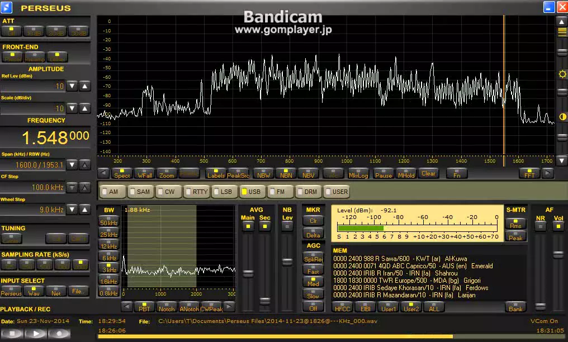Viewport: 568px width, 342px height.
Task: Adjust the NB Lev slider handle
Action: tap(287, 262)
